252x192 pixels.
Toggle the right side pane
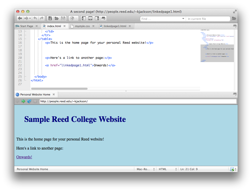pos(97,18)
